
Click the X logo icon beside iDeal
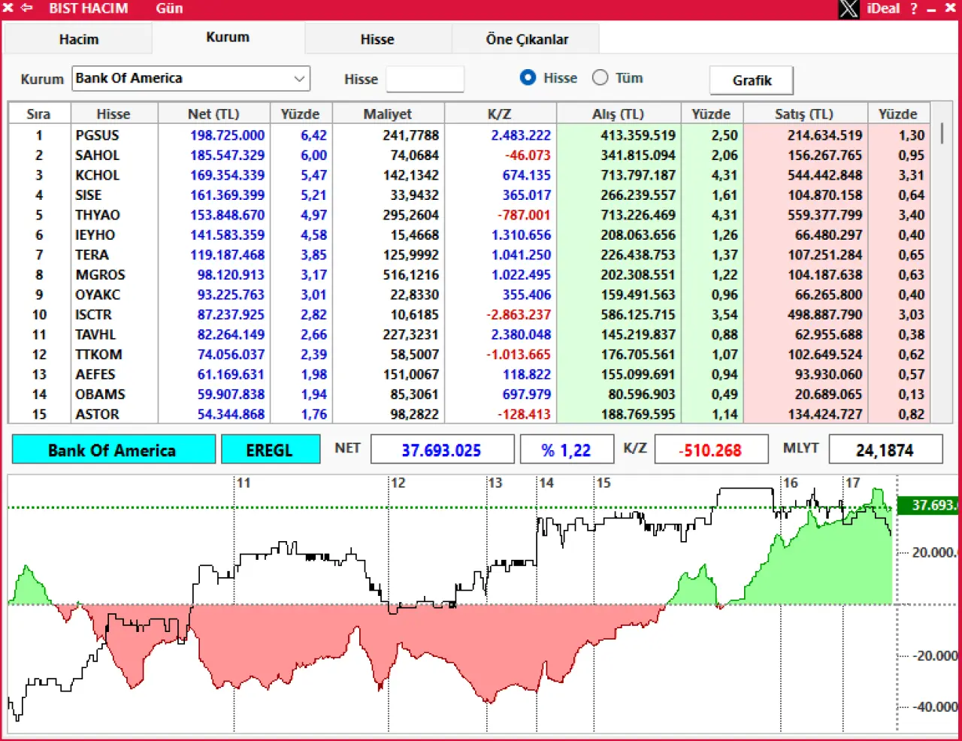coord(849,9)
